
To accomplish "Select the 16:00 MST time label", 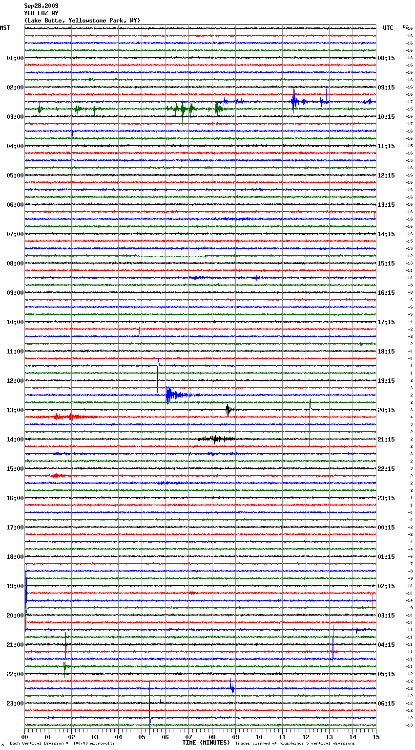I will pyautogui.click(x=15, y=498).
